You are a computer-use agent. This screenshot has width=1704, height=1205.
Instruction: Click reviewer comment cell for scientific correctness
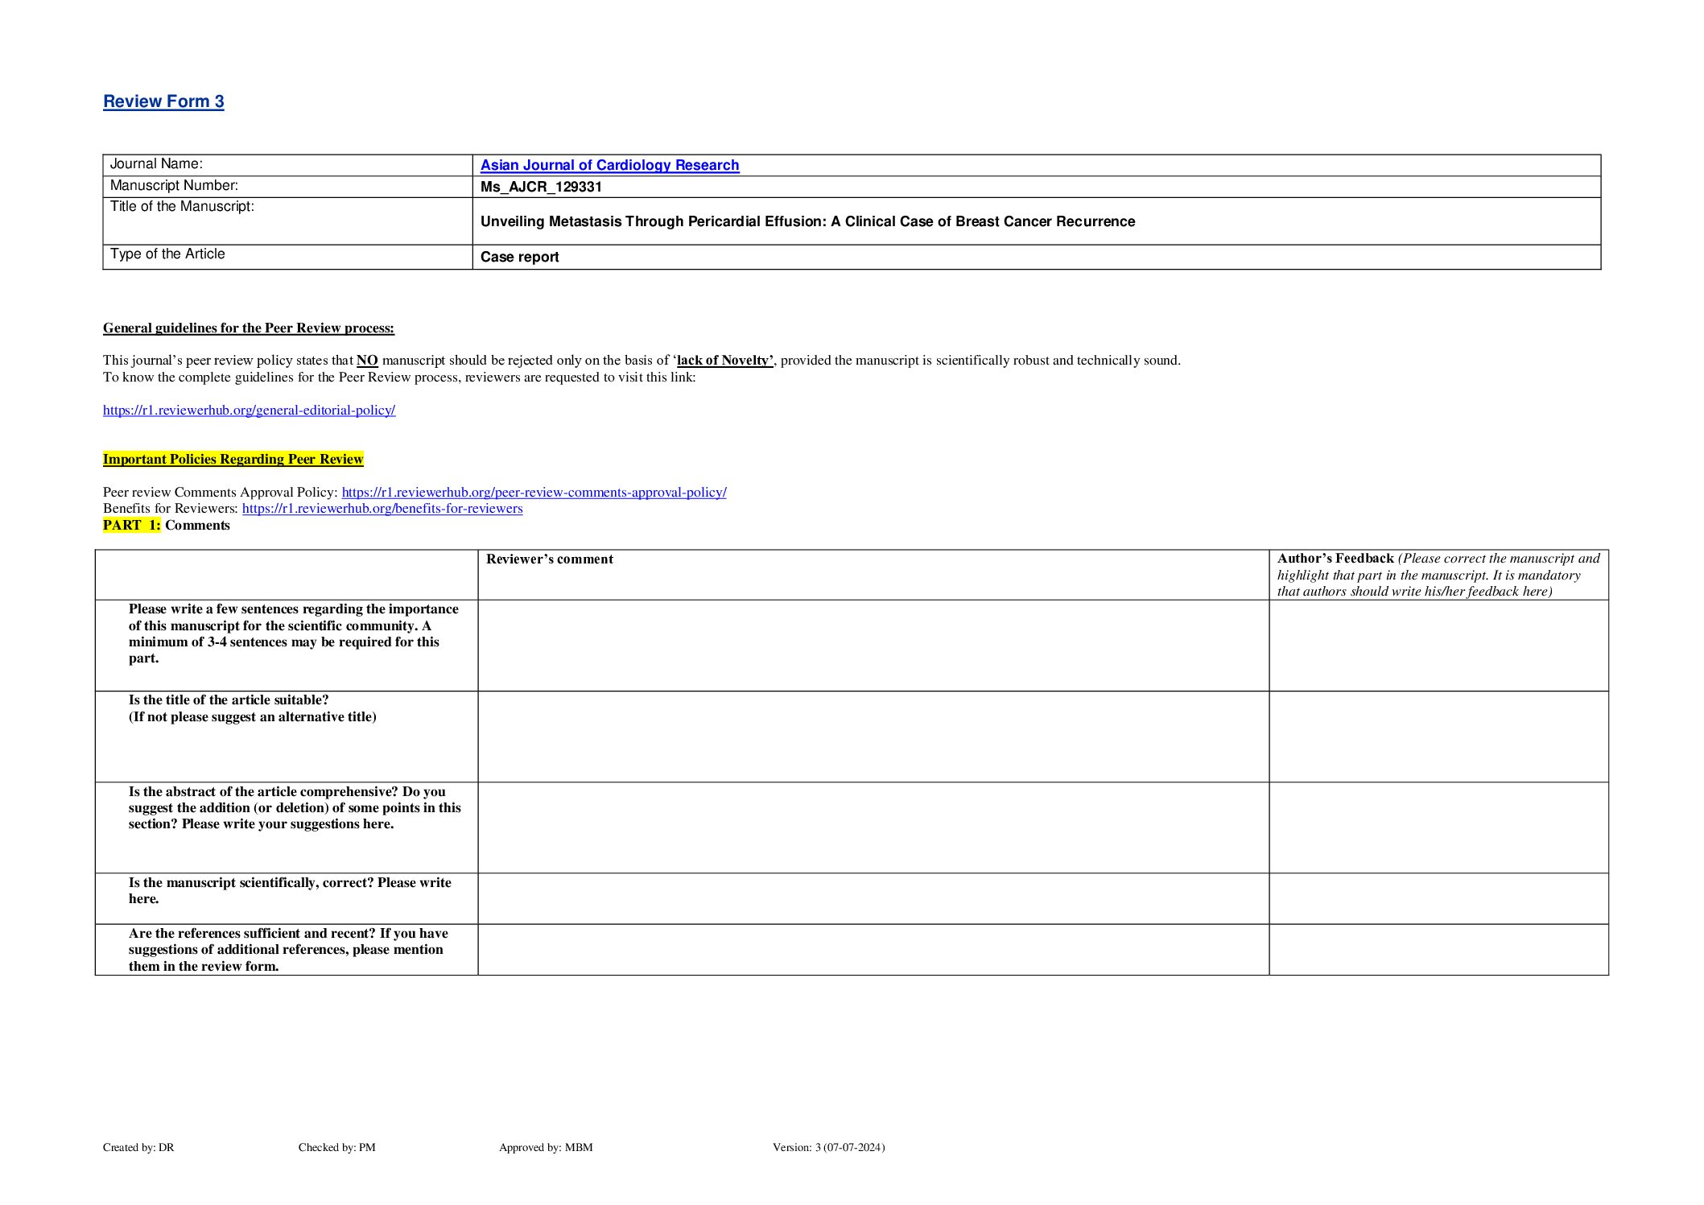tap(873, 898)
